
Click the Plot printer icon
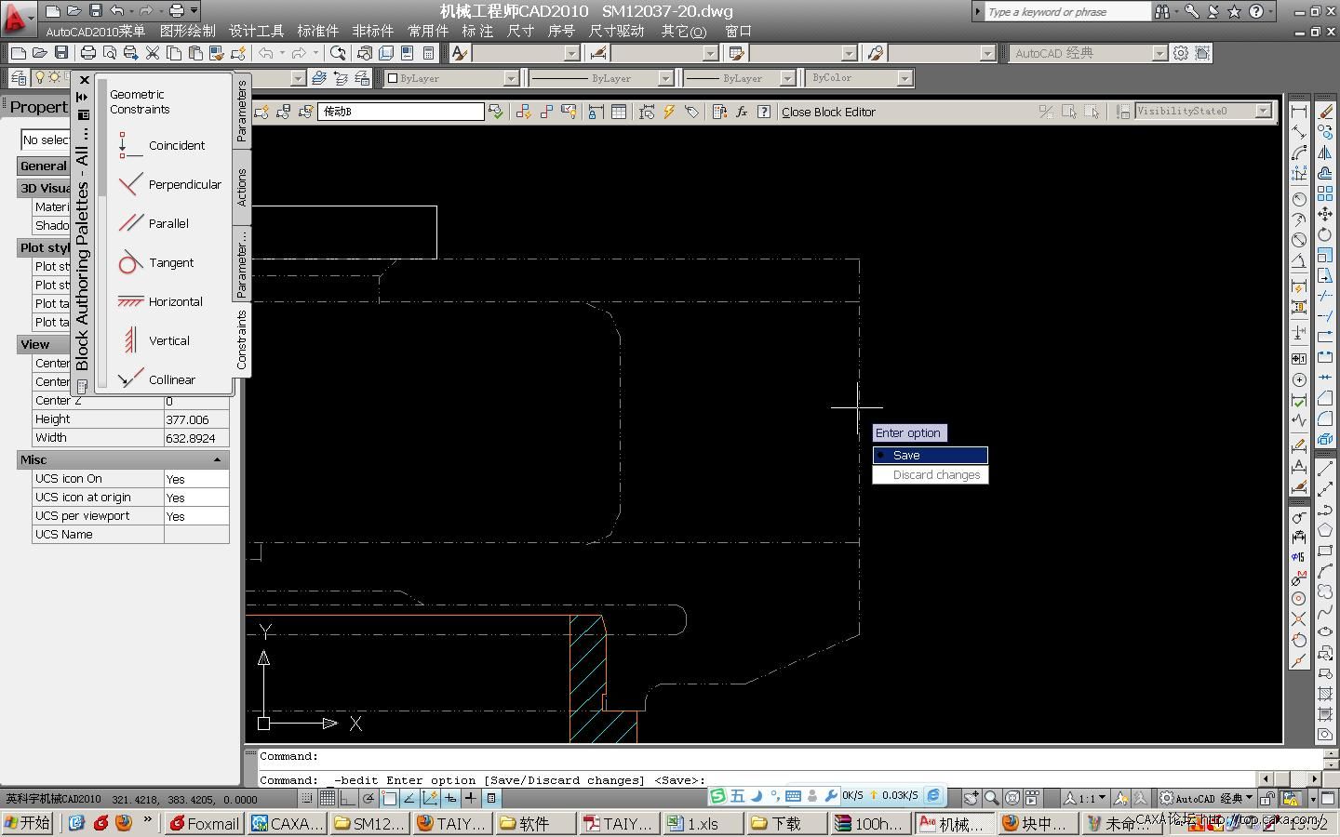click(88, 53)
